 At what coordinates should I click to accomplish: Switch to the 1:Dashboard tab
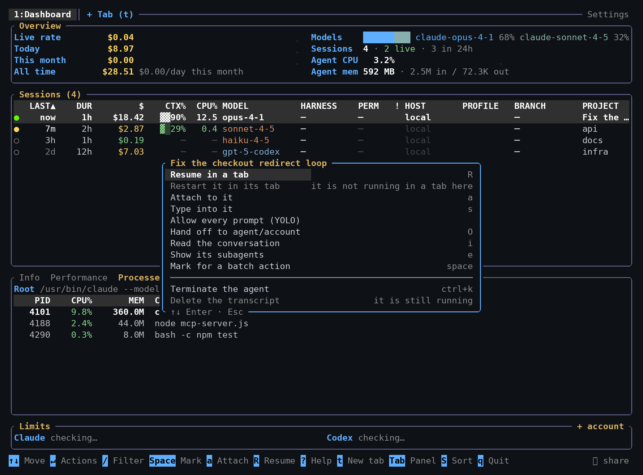[43, 15]
